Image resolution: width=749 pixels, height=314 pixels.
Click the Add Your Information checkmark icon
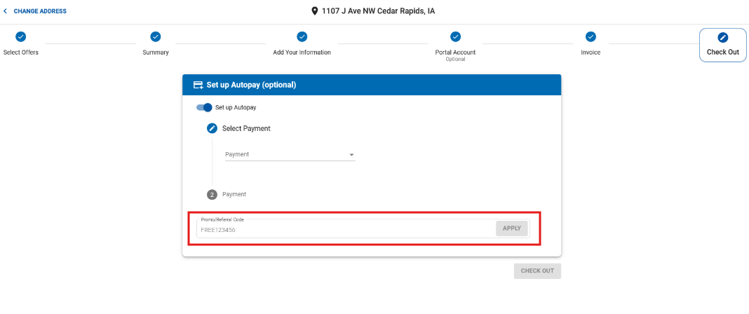(x=302, y=36)
